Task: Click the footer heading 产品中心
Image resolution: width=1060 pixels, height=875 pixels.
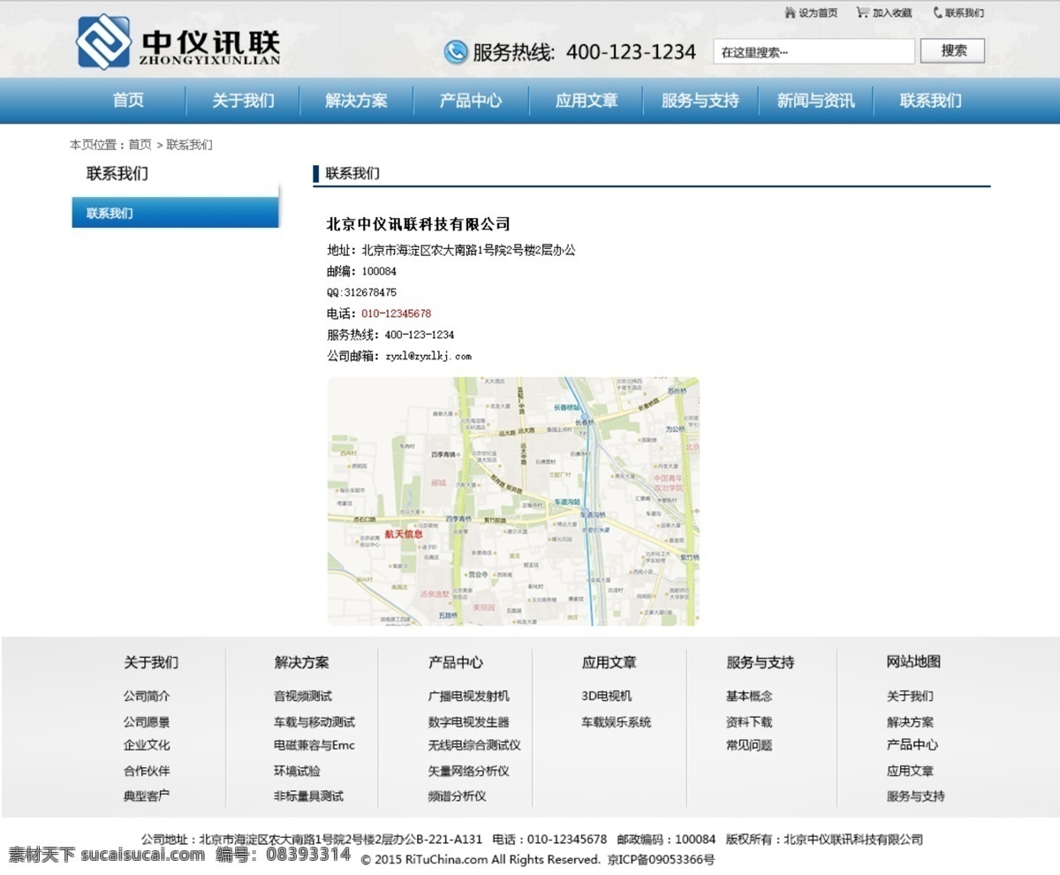Action: tap(456, 662)
